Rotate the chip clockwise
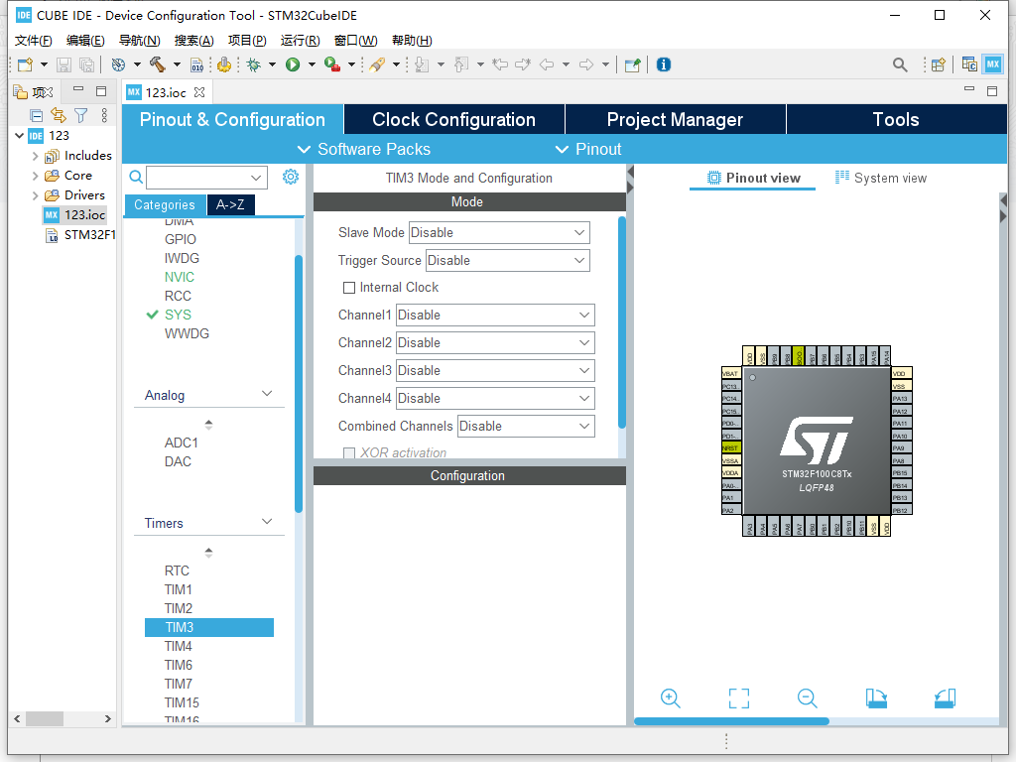This screenshot has height=762, width=1016. coord(876,698)
